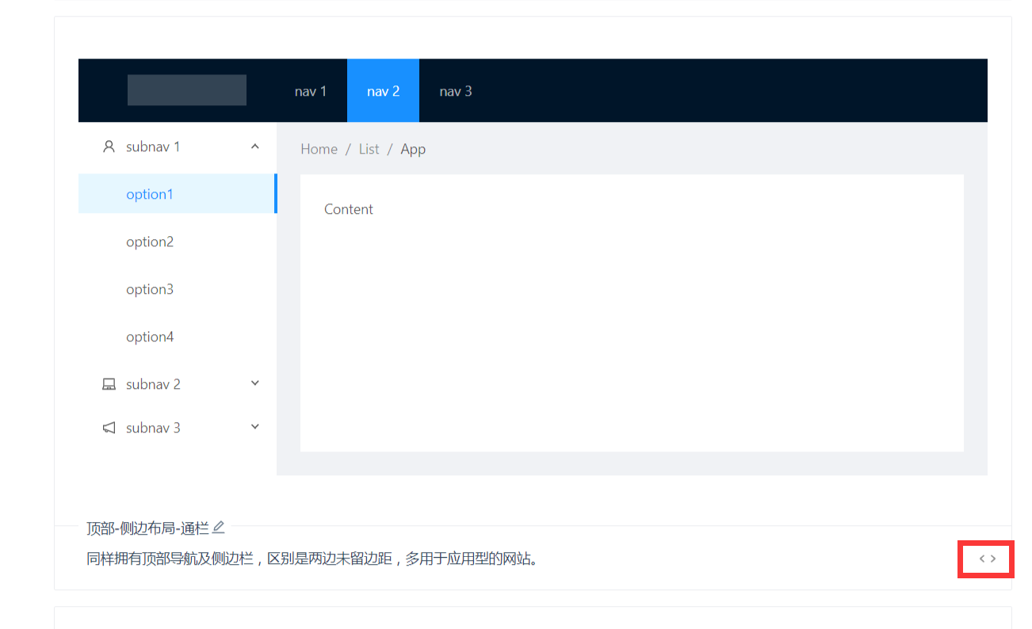This screenshot has width=1032, height=629.
Task: Click the gray logo placeholder in header
Action: coord(187,90)
